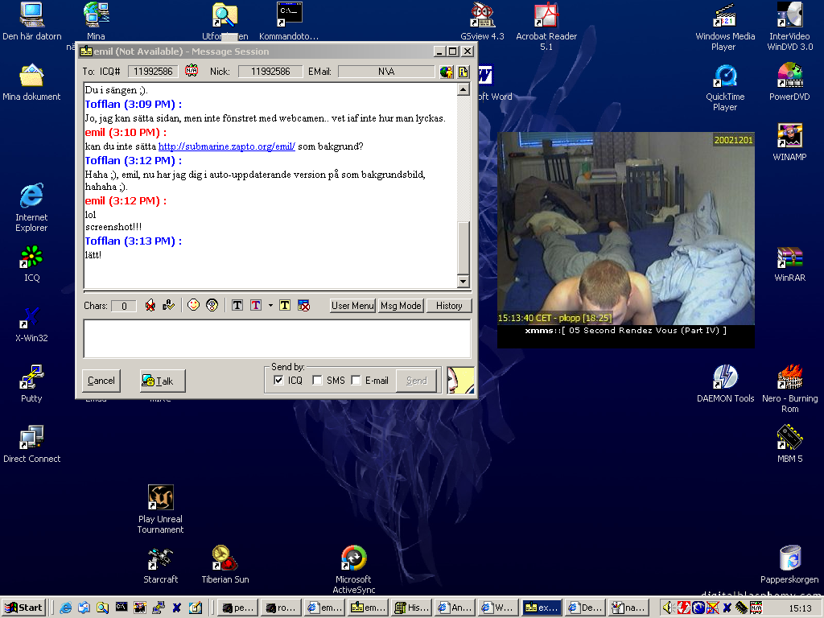Click the Cancel button
824x618 pixels.
pos(101,381)
